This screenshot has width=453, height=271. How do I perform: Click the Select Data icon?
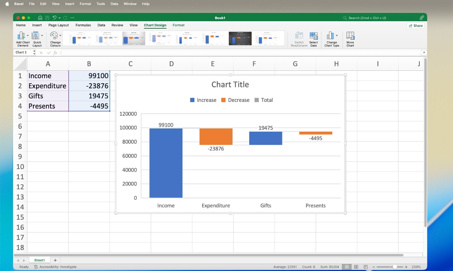click(314, 38)
